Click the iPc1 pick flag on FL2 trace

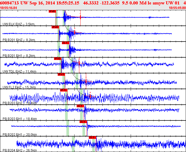(x=61, y=74)
